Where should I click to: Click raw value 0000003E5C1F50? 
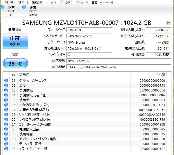(x=153, y=120)
